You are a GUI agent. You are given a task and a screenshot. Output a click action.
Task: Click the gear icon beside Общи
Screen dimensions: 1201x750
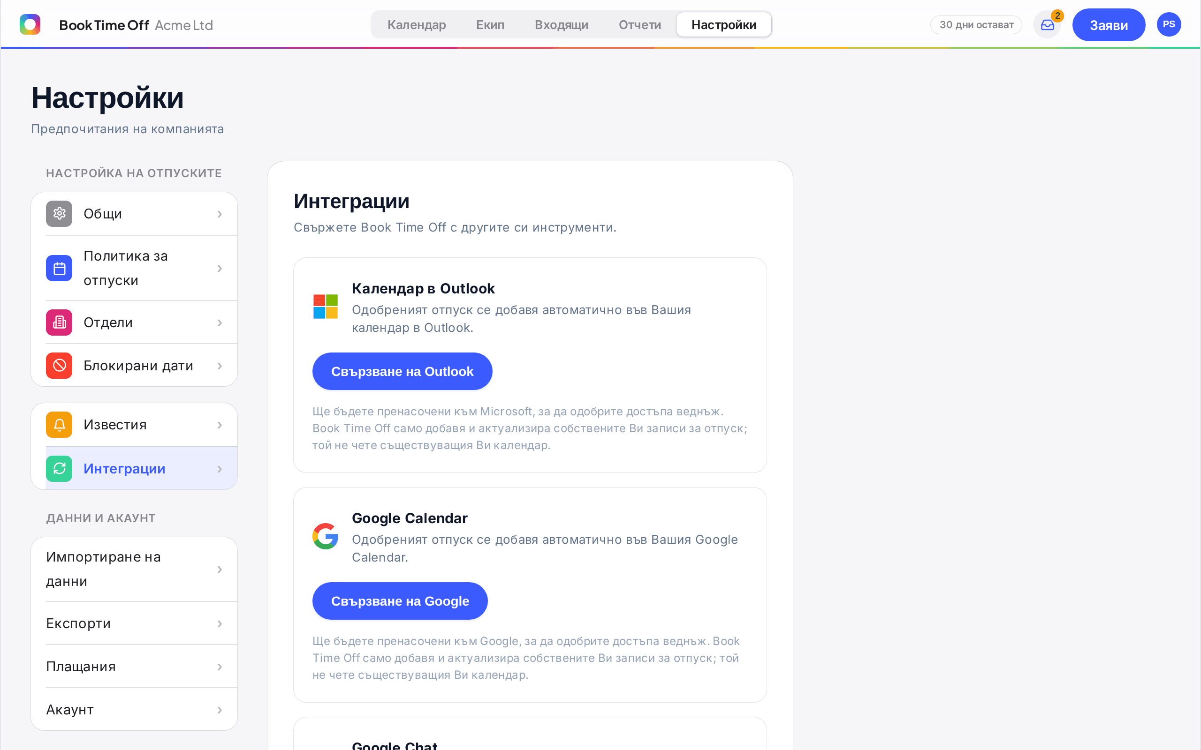tap(59, 214)
